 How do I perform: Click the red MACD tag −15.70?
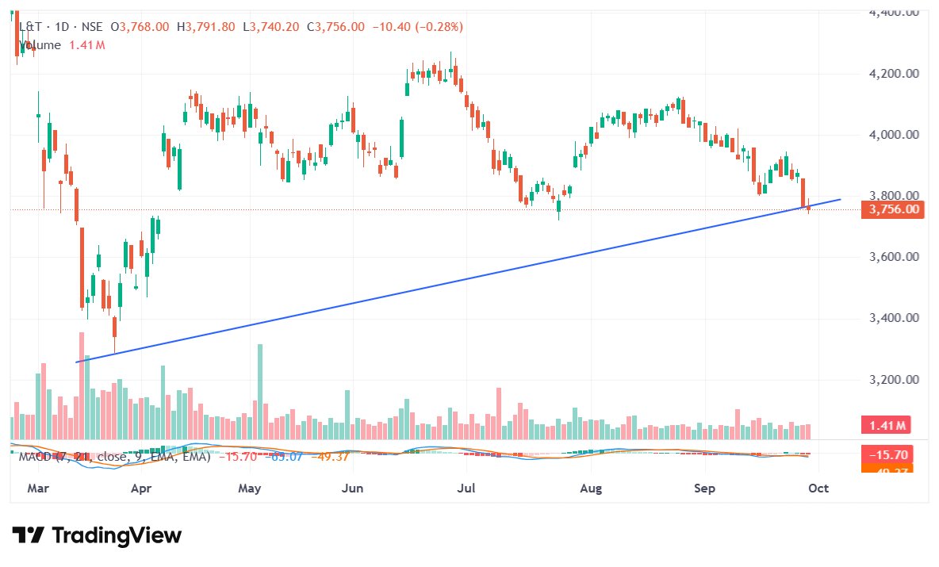pyautogui.click(x=887, y=454)
